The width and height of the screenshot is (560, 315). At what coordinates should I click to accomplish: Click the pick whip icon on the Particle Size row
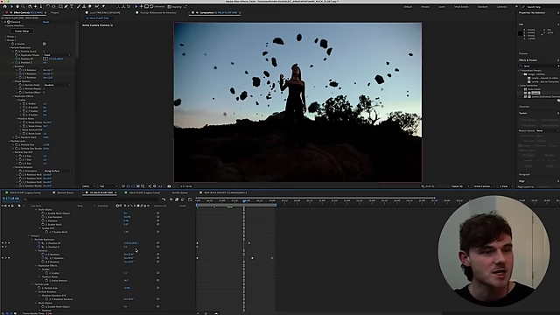click(x=157, y=288)
